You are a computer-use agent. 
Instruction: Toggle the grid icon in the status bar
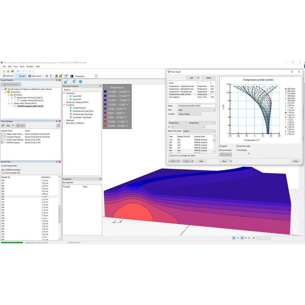[234, 238]
